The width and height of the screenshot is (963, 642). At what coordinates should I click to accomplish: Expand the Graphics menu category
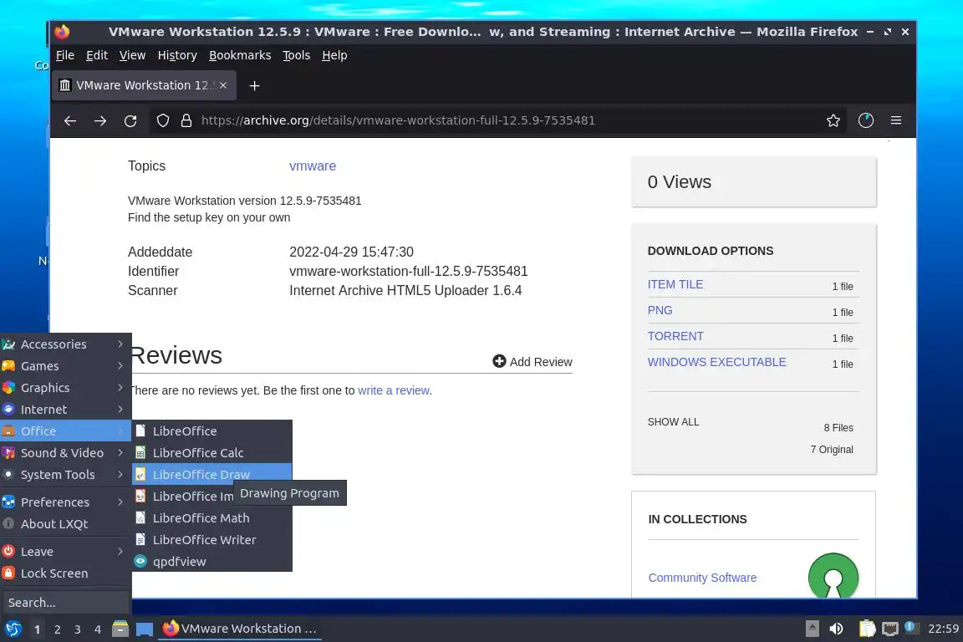coord(66,388)
